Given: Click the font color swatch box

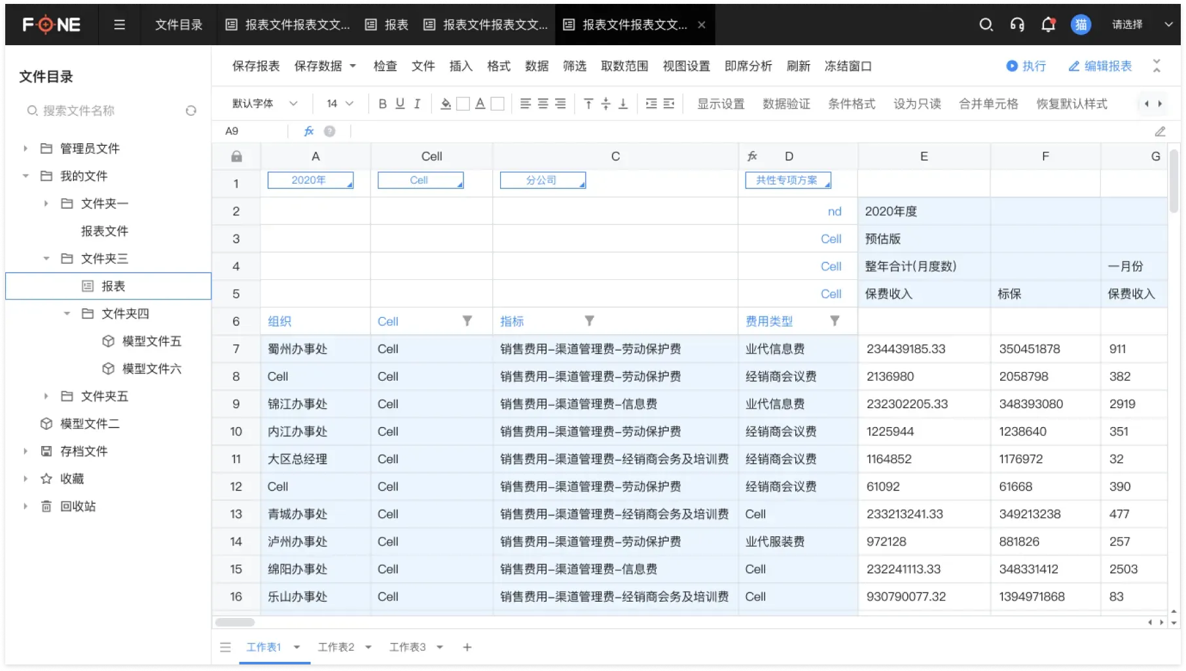Looking at the screenshot, I should [x=497, y=104].
